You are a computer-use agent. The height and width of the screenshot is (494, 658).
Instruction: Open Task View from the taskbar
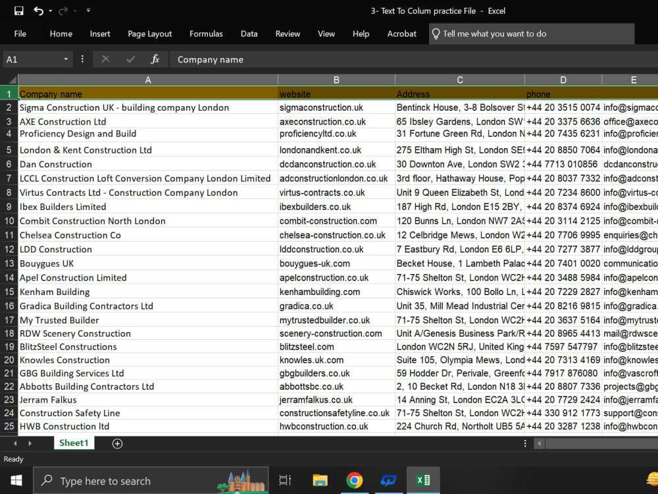click(x=285, y=480)
